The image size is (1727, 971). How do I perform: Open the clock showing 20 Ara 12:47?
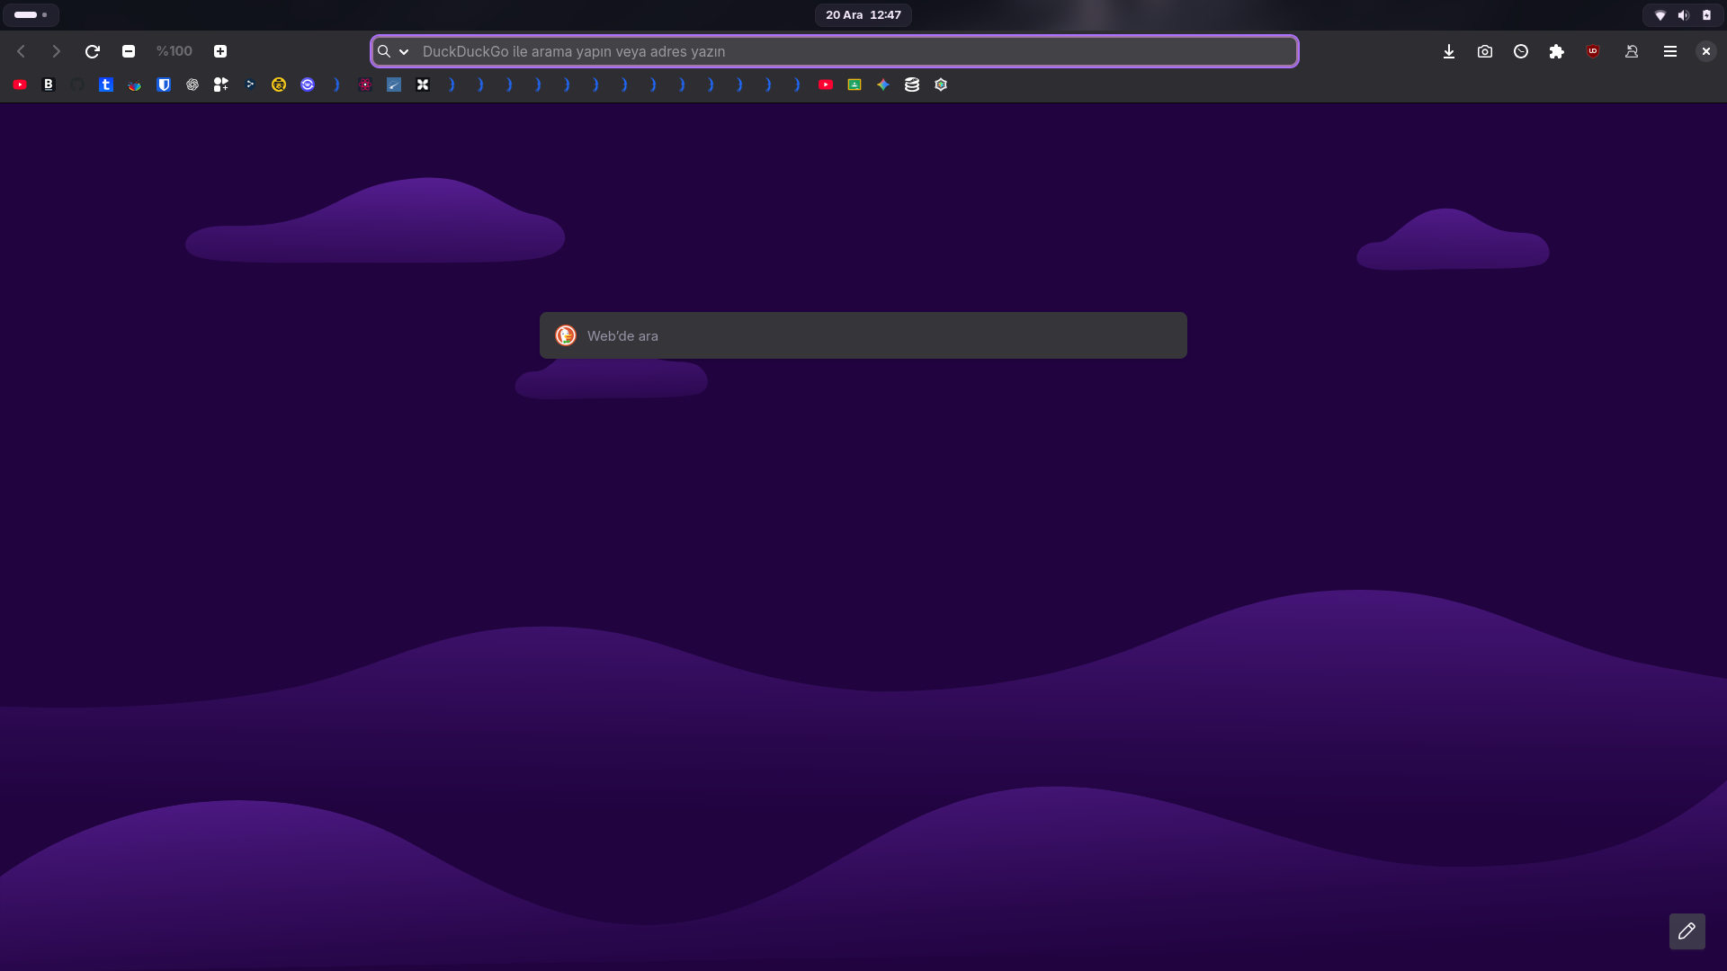coord(863,14)
